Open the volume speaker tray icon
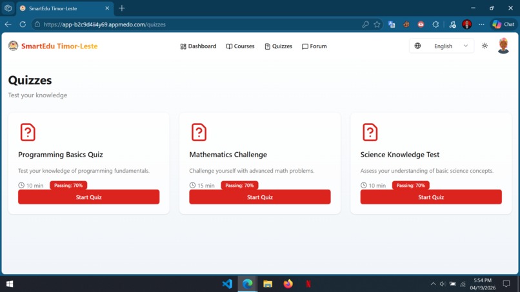 443,284
